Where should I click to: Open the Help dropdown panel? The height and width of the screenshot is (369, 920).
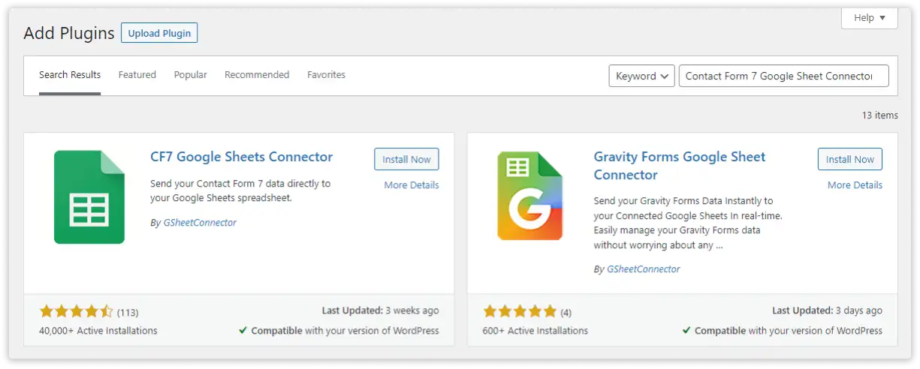(869, 18)
